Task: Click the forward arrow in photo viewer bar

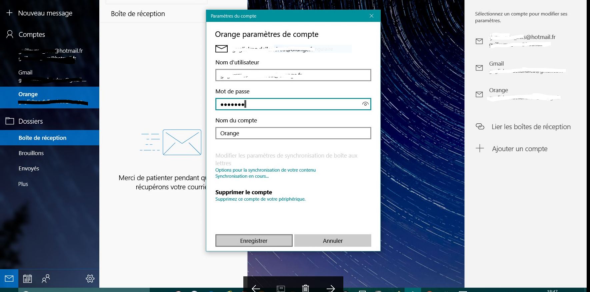Action: [331, 288]
